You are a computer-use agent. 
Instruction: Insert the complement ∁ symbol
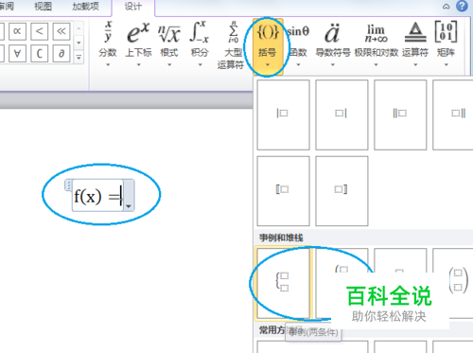tap(39, 53)
